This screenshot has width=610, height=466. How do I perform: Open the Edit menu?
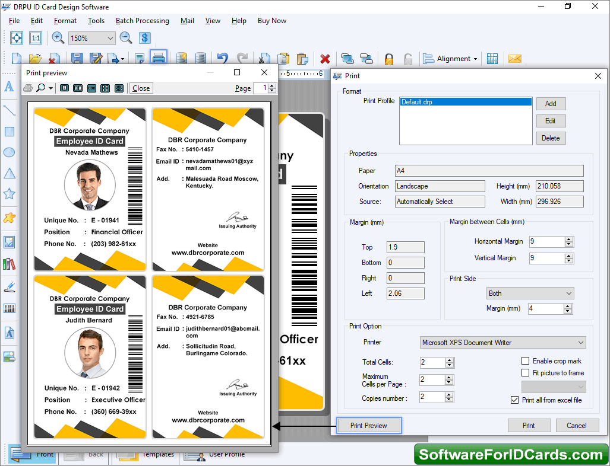click(37, 21)
